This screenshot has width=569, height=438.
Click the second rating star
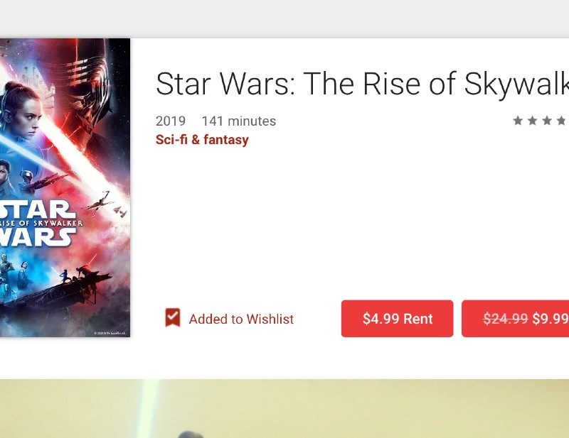533,121
